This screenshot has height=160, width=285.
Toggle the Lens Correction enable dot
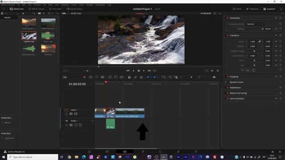[x=227, y=99]
